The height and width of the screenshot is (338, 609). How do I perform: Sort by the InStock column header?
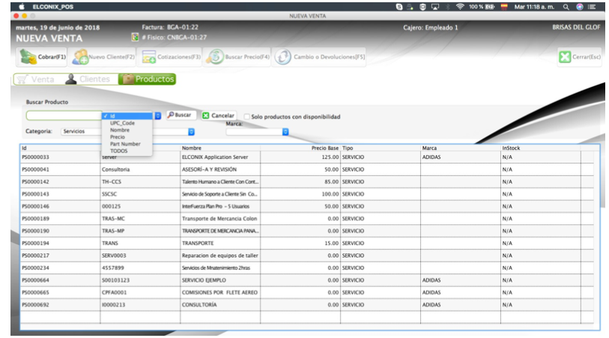(x=540, y=148)
